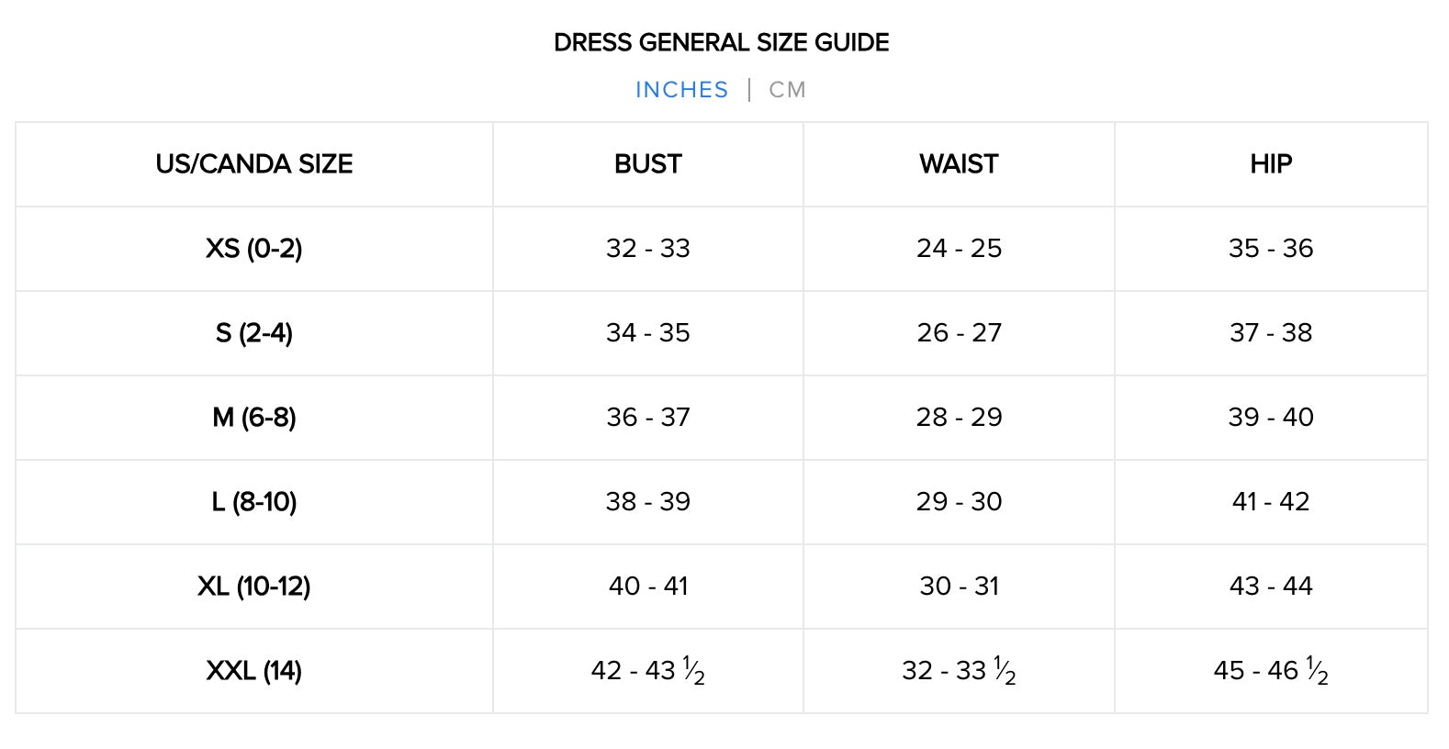
Task: Switch to the CM unit tab
Action: tap(787, 90)
